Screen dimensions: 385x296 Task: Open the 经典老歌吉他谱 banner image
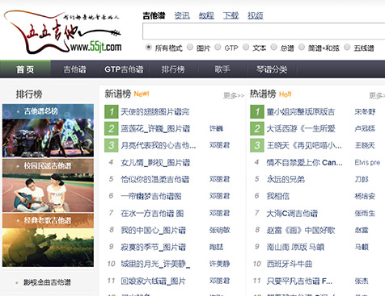point(48,240)
